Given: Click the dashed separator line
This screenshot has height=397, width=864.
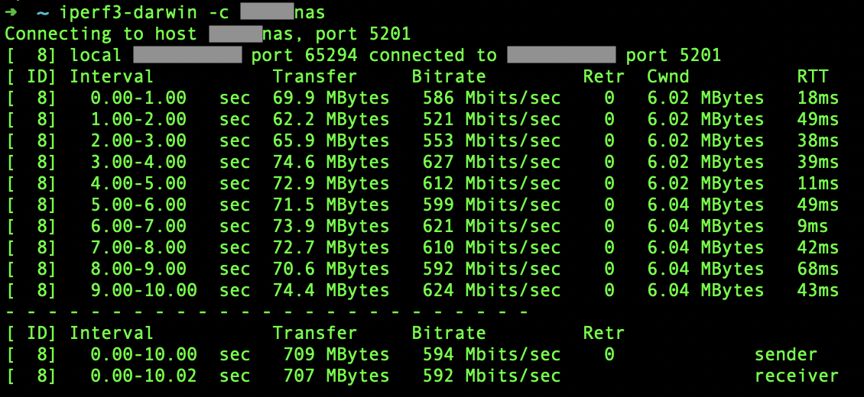Looking at the screenshot, I should click(x=266, y=311).
